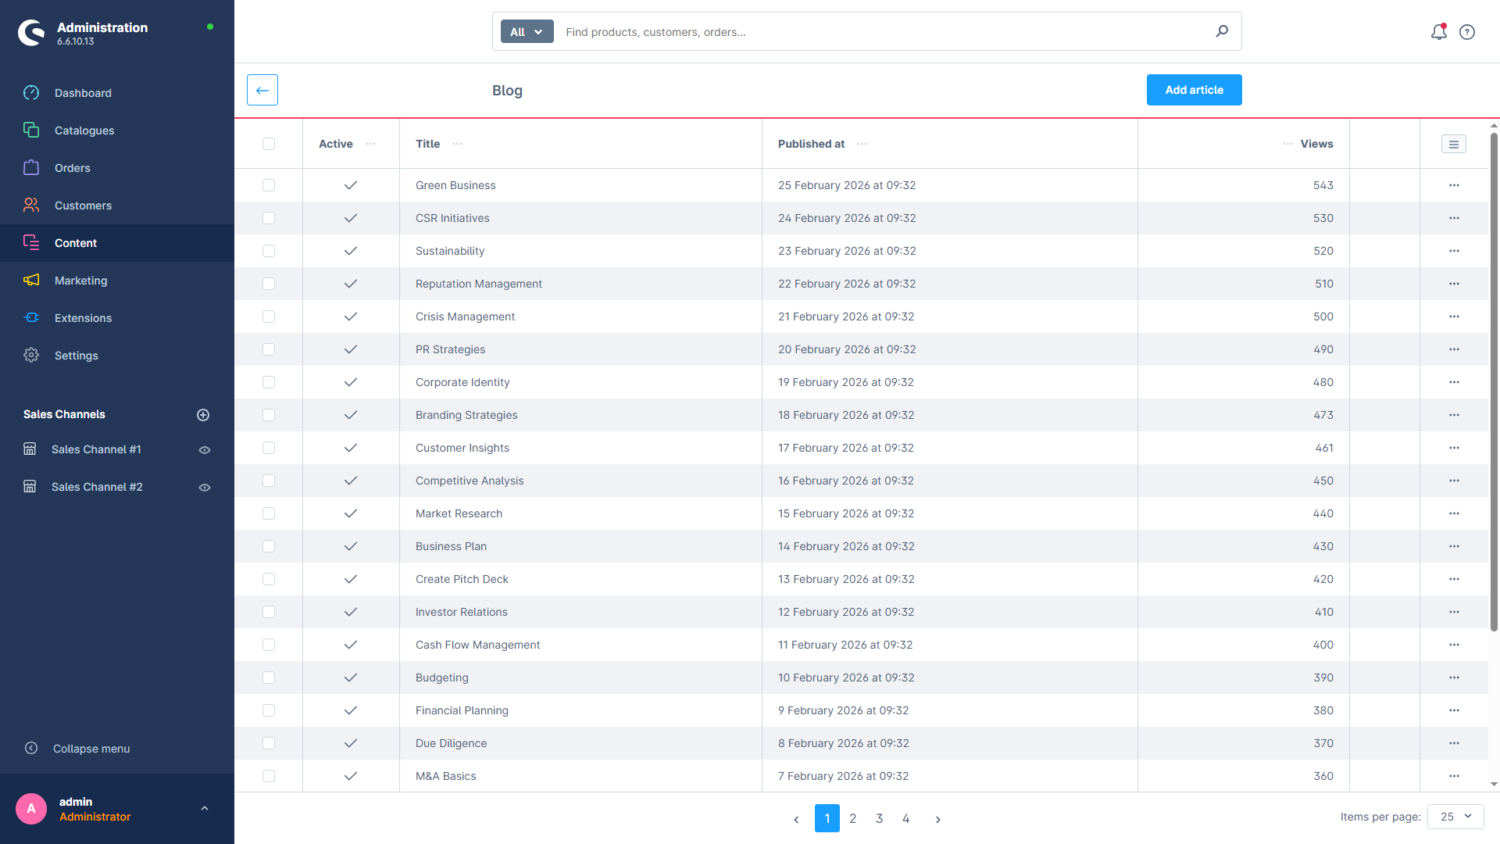This screenshot has height=844, width=1500.
Task: Sort by the Views column header
Action: point(1317,144)
